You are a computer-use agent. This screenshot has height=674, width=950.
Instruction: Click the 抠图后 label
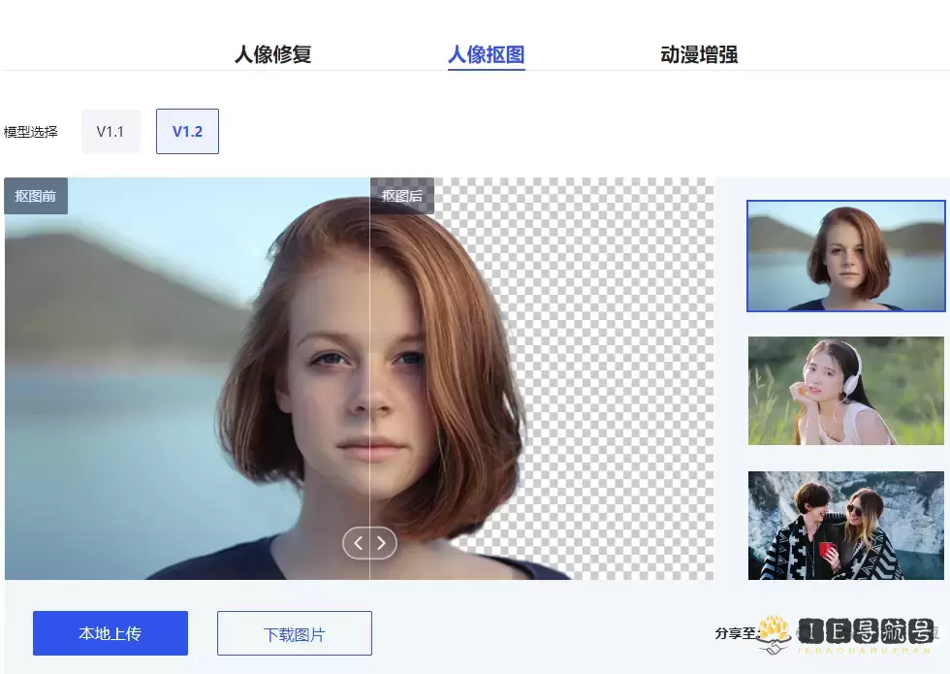pos(402,196)
